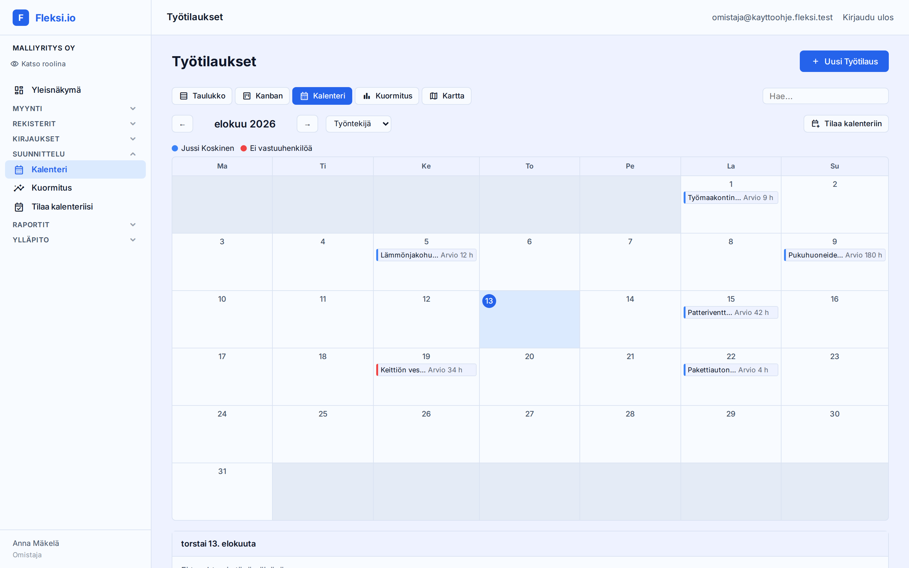Open Yleisnäkymä dashboard icon in sidebar

[x=19, y=90]
